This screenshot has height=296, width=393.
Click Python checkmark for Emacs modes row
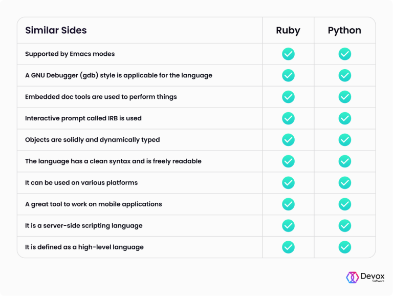tap(344, 54)
